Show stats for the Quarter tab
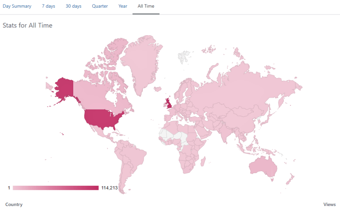The image size is (340, 210). pyautogui.click(x=100, y=6)
